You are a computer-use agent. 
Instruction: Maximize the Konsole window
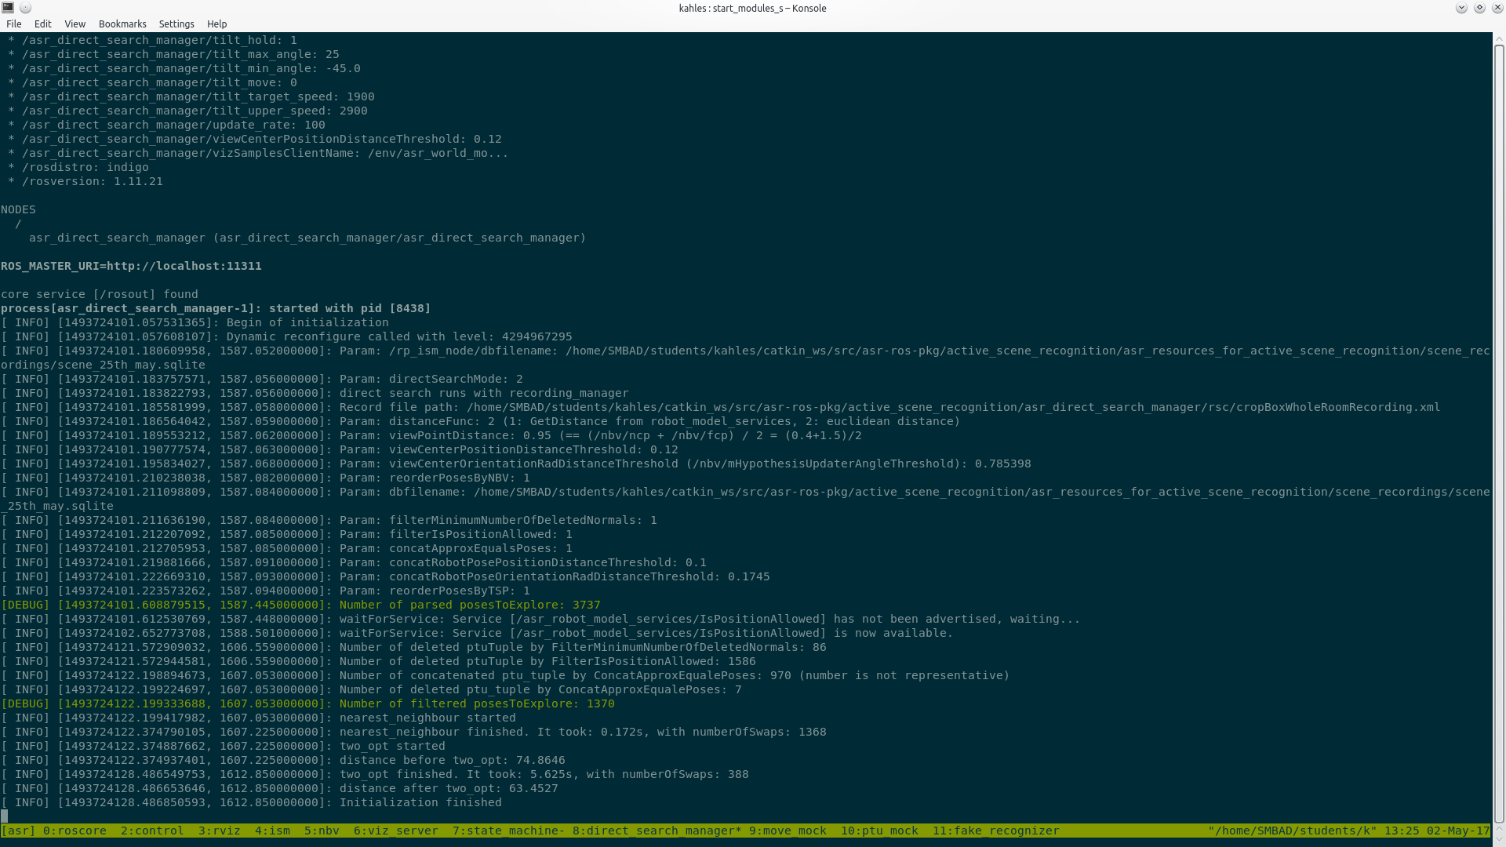coord(1479,8)
